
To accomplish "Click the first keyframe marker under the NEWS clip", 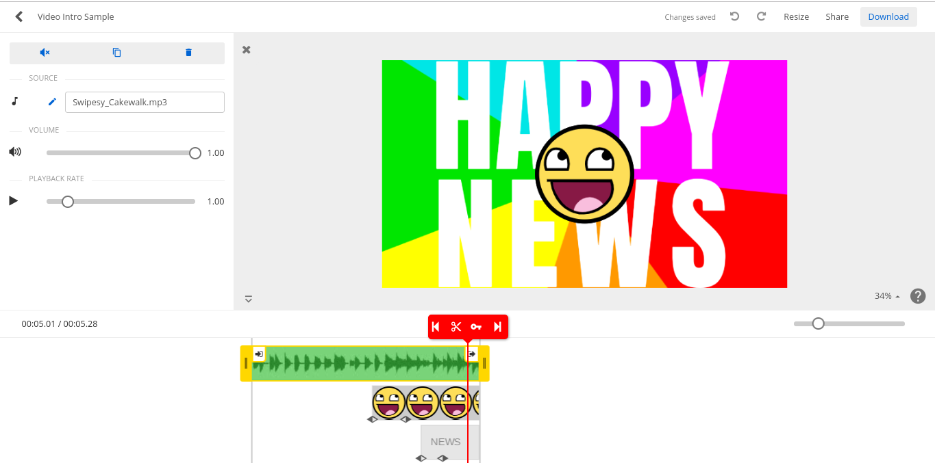I will click(x=421, y=458).
